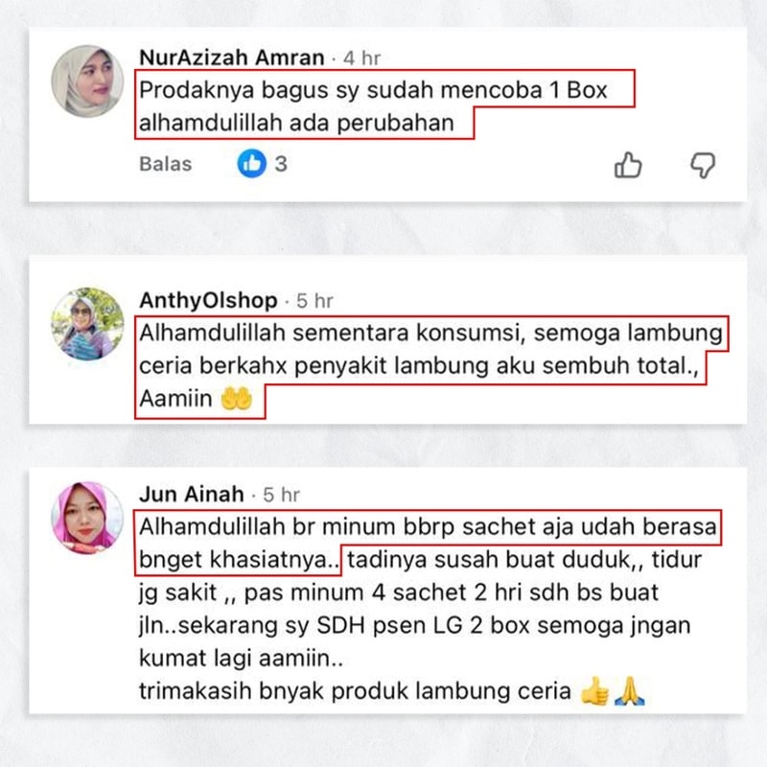Open the blue like reaction icon
The height and width of the screenshot is (767, 767).
click(x=252, y=163)
